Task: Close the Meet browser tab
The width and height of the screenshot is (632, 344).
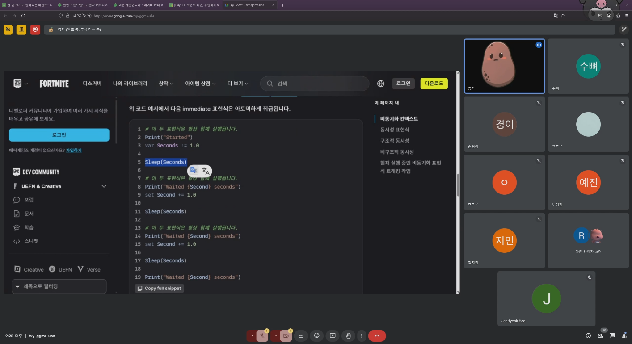Action: pyautogui.click(x=274, y=5)
